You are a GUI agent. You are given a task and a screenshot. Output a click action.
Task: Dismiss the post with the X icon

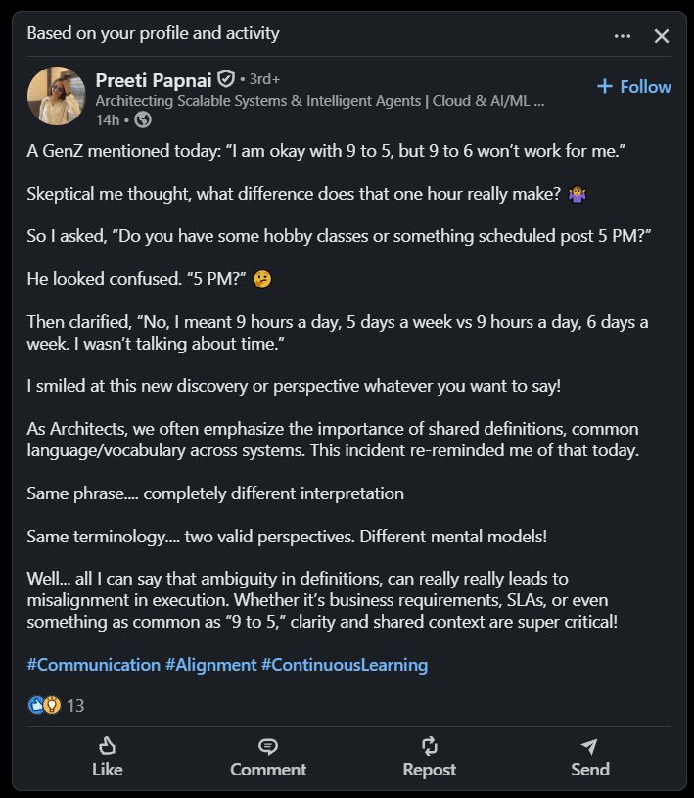coord(661,36)
